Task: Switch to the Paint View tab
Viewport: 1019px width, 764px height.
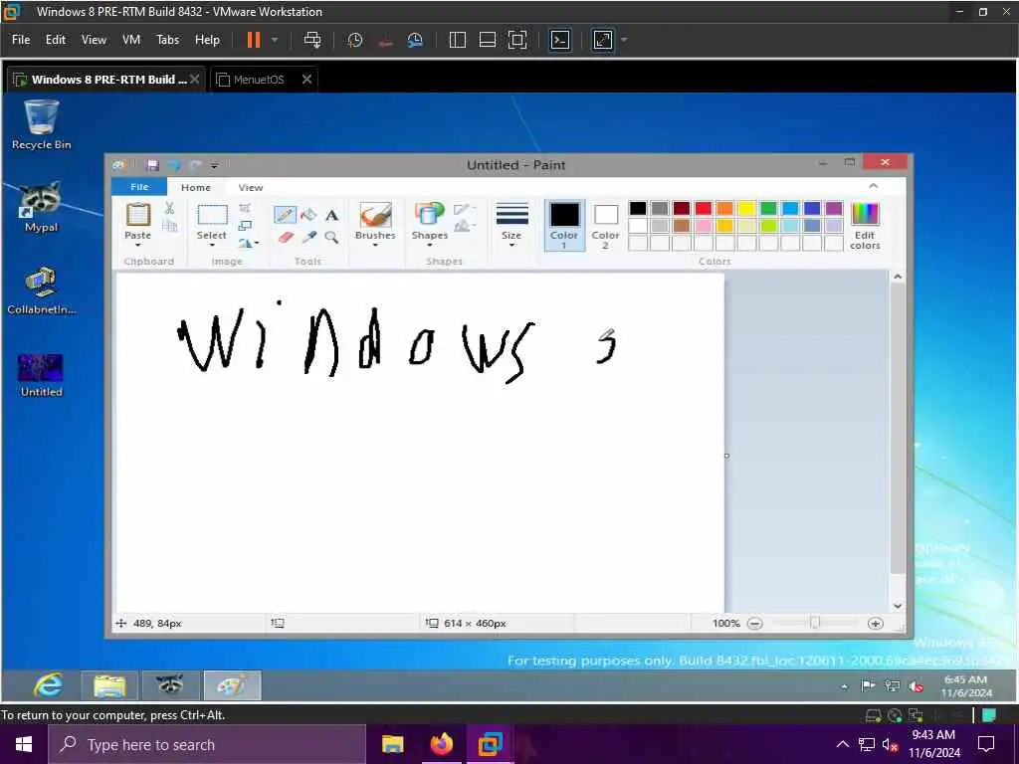Action: pyautogui.click(x=250, y=187)
